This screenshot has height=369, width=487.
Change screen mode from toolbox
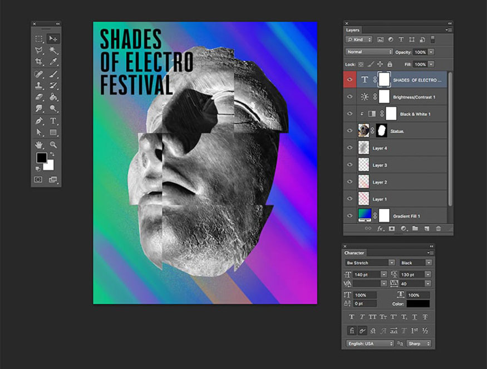[53, 179]
